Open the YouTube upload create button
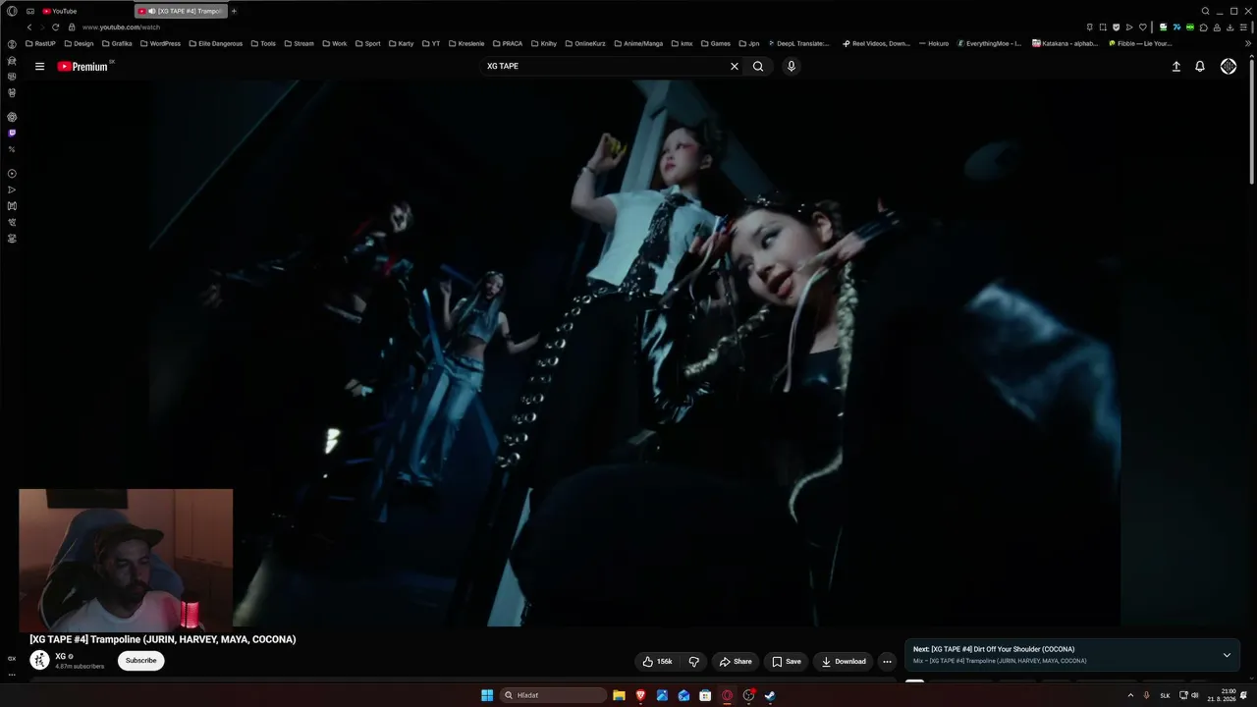This screenshot has width=1257, height=707. pos(1175,67)
